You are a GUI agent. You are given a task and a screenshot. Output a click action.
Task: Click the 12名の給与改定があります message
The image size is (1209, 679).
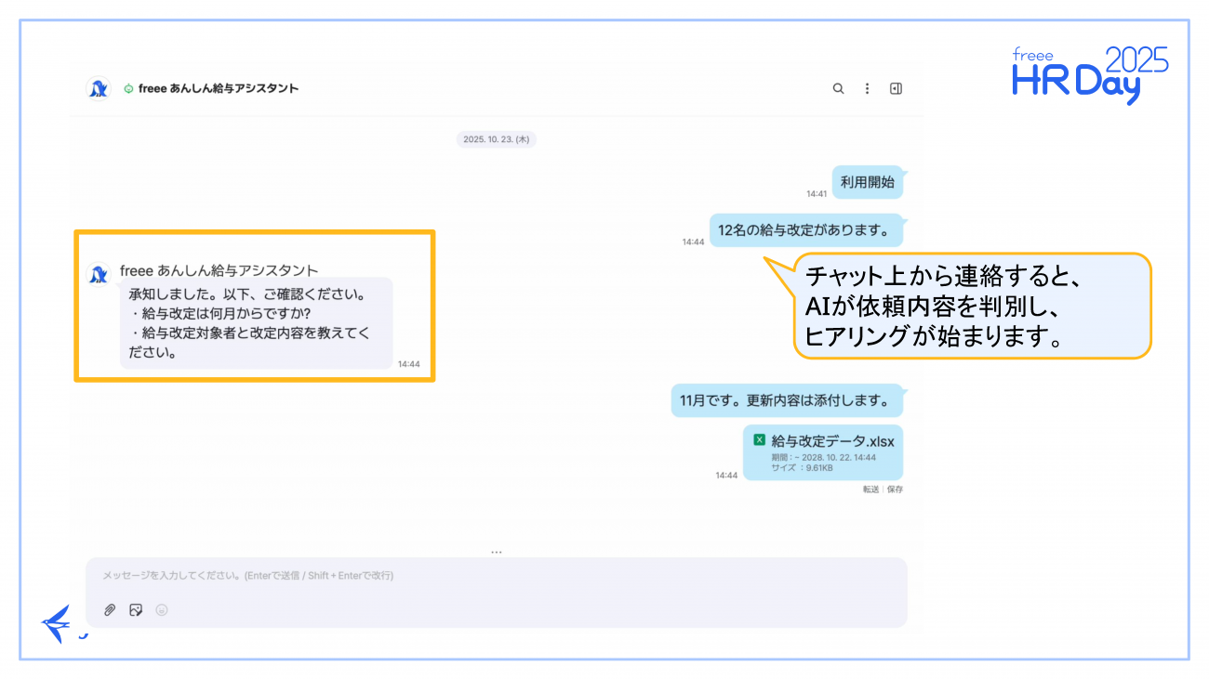click(x=805, y=229)
